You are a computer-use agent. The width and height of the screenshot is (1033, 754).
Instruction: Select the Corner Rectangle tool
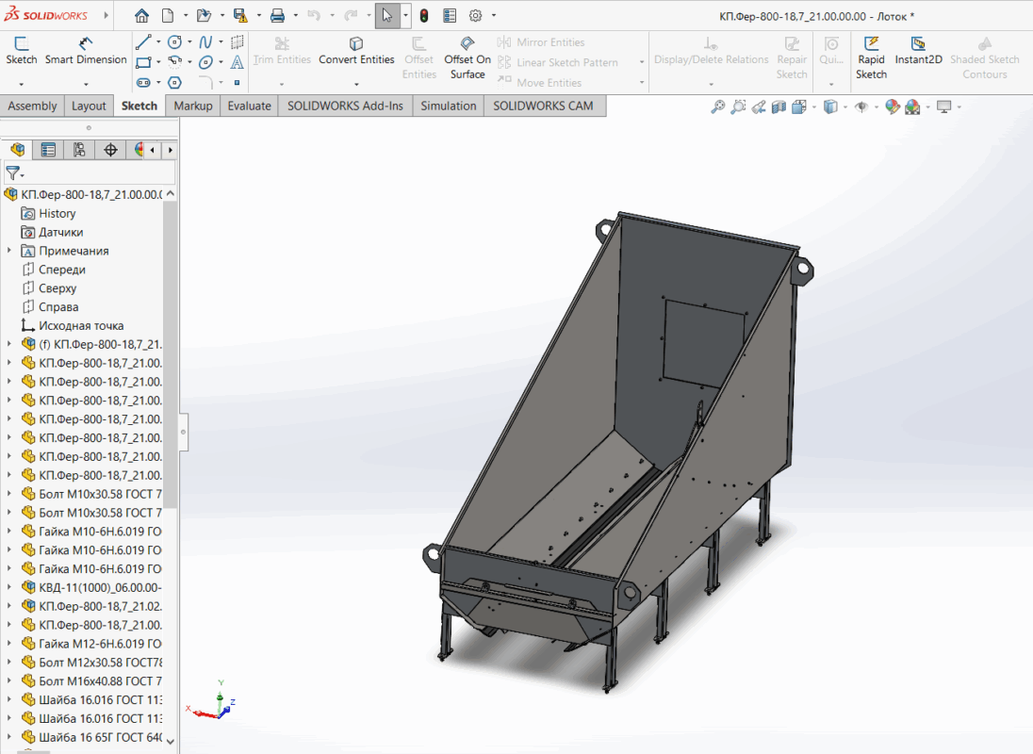point(143,62)
